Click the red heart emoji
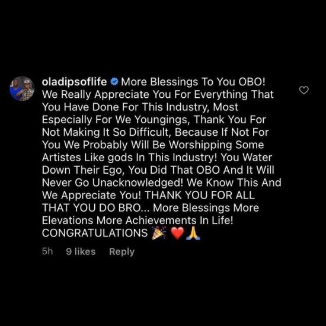The image size is (326, 326). point(177,234)
